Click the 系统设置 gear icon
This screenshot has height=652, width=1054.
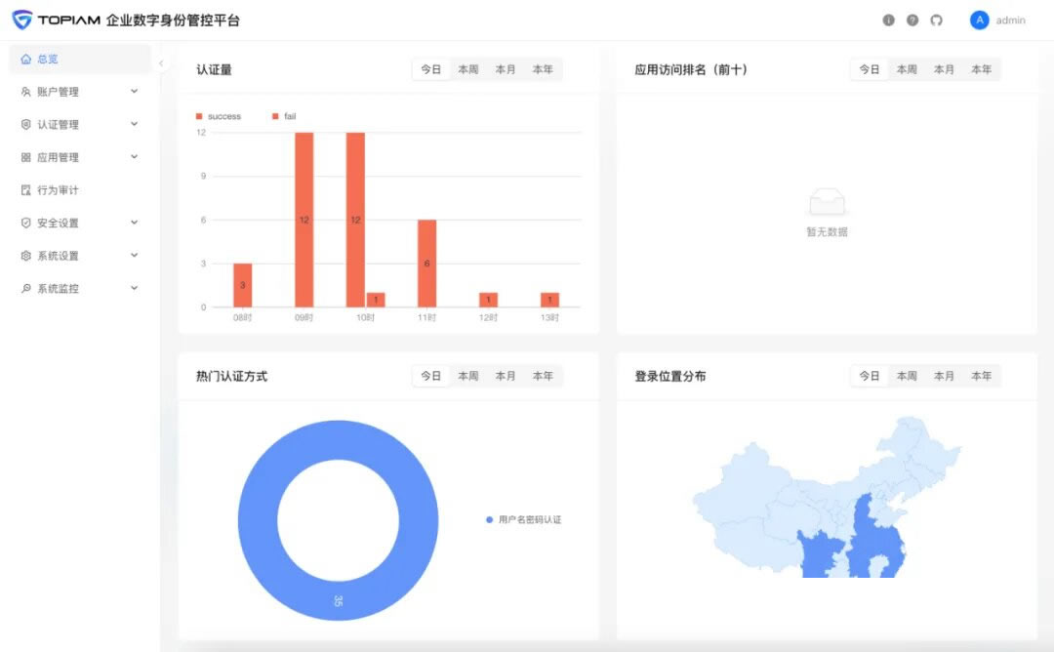coord(25,256)
